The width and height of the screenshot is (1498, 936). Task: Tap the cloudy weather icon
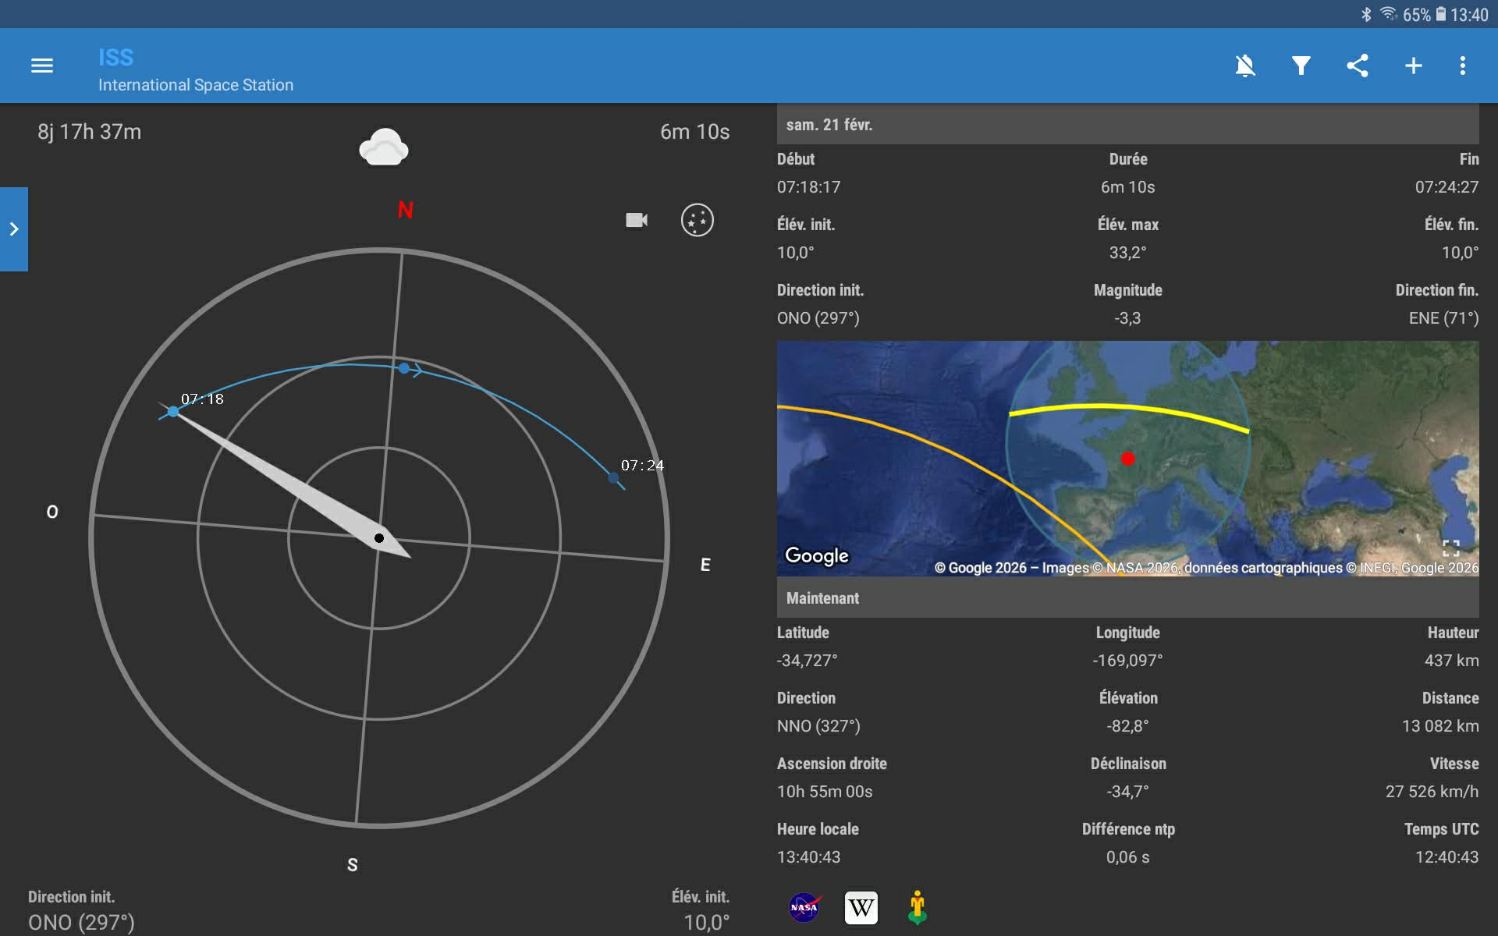(383, 147)
